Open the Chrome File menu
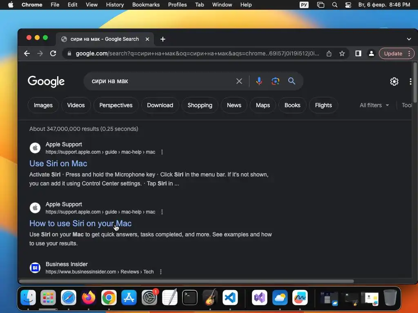 tap(55, 5)
